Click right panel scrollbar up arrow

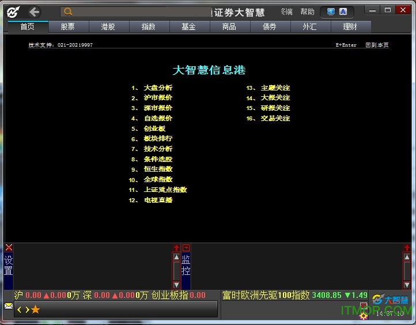(407, 257)
